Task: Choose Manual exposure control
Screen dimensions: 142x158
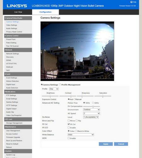Action: point(74,99)
